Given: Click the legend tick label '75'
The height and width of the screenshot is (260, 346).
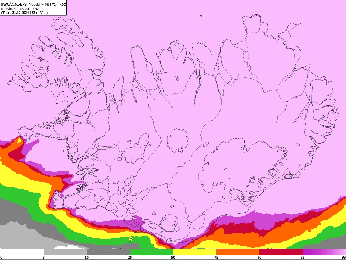Looking at the screenshot, I should (x=216, y=257).
